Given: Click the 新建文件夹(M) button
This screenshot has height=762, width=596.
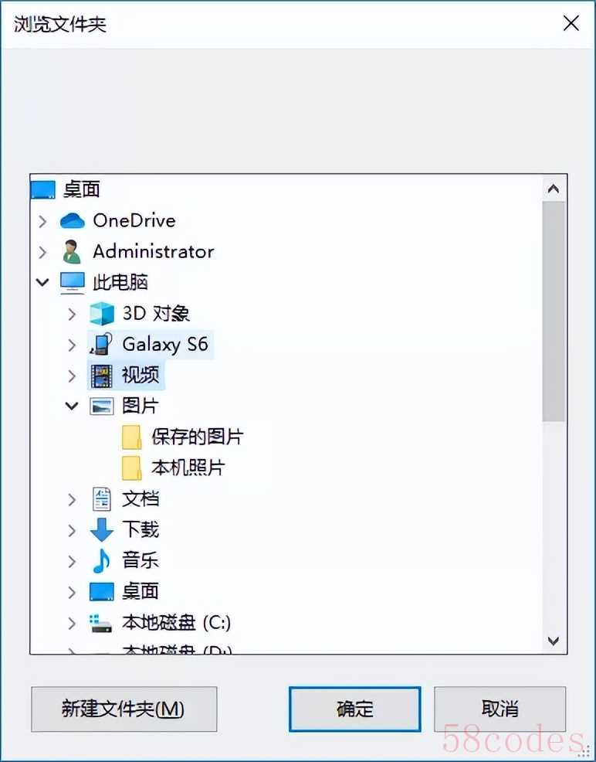Looking at the screenshot, I should coord(124,709).
